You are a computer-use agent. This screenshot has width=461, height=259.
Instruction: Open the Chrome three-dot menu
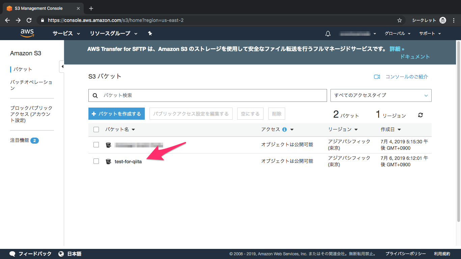tap(454, 20)
